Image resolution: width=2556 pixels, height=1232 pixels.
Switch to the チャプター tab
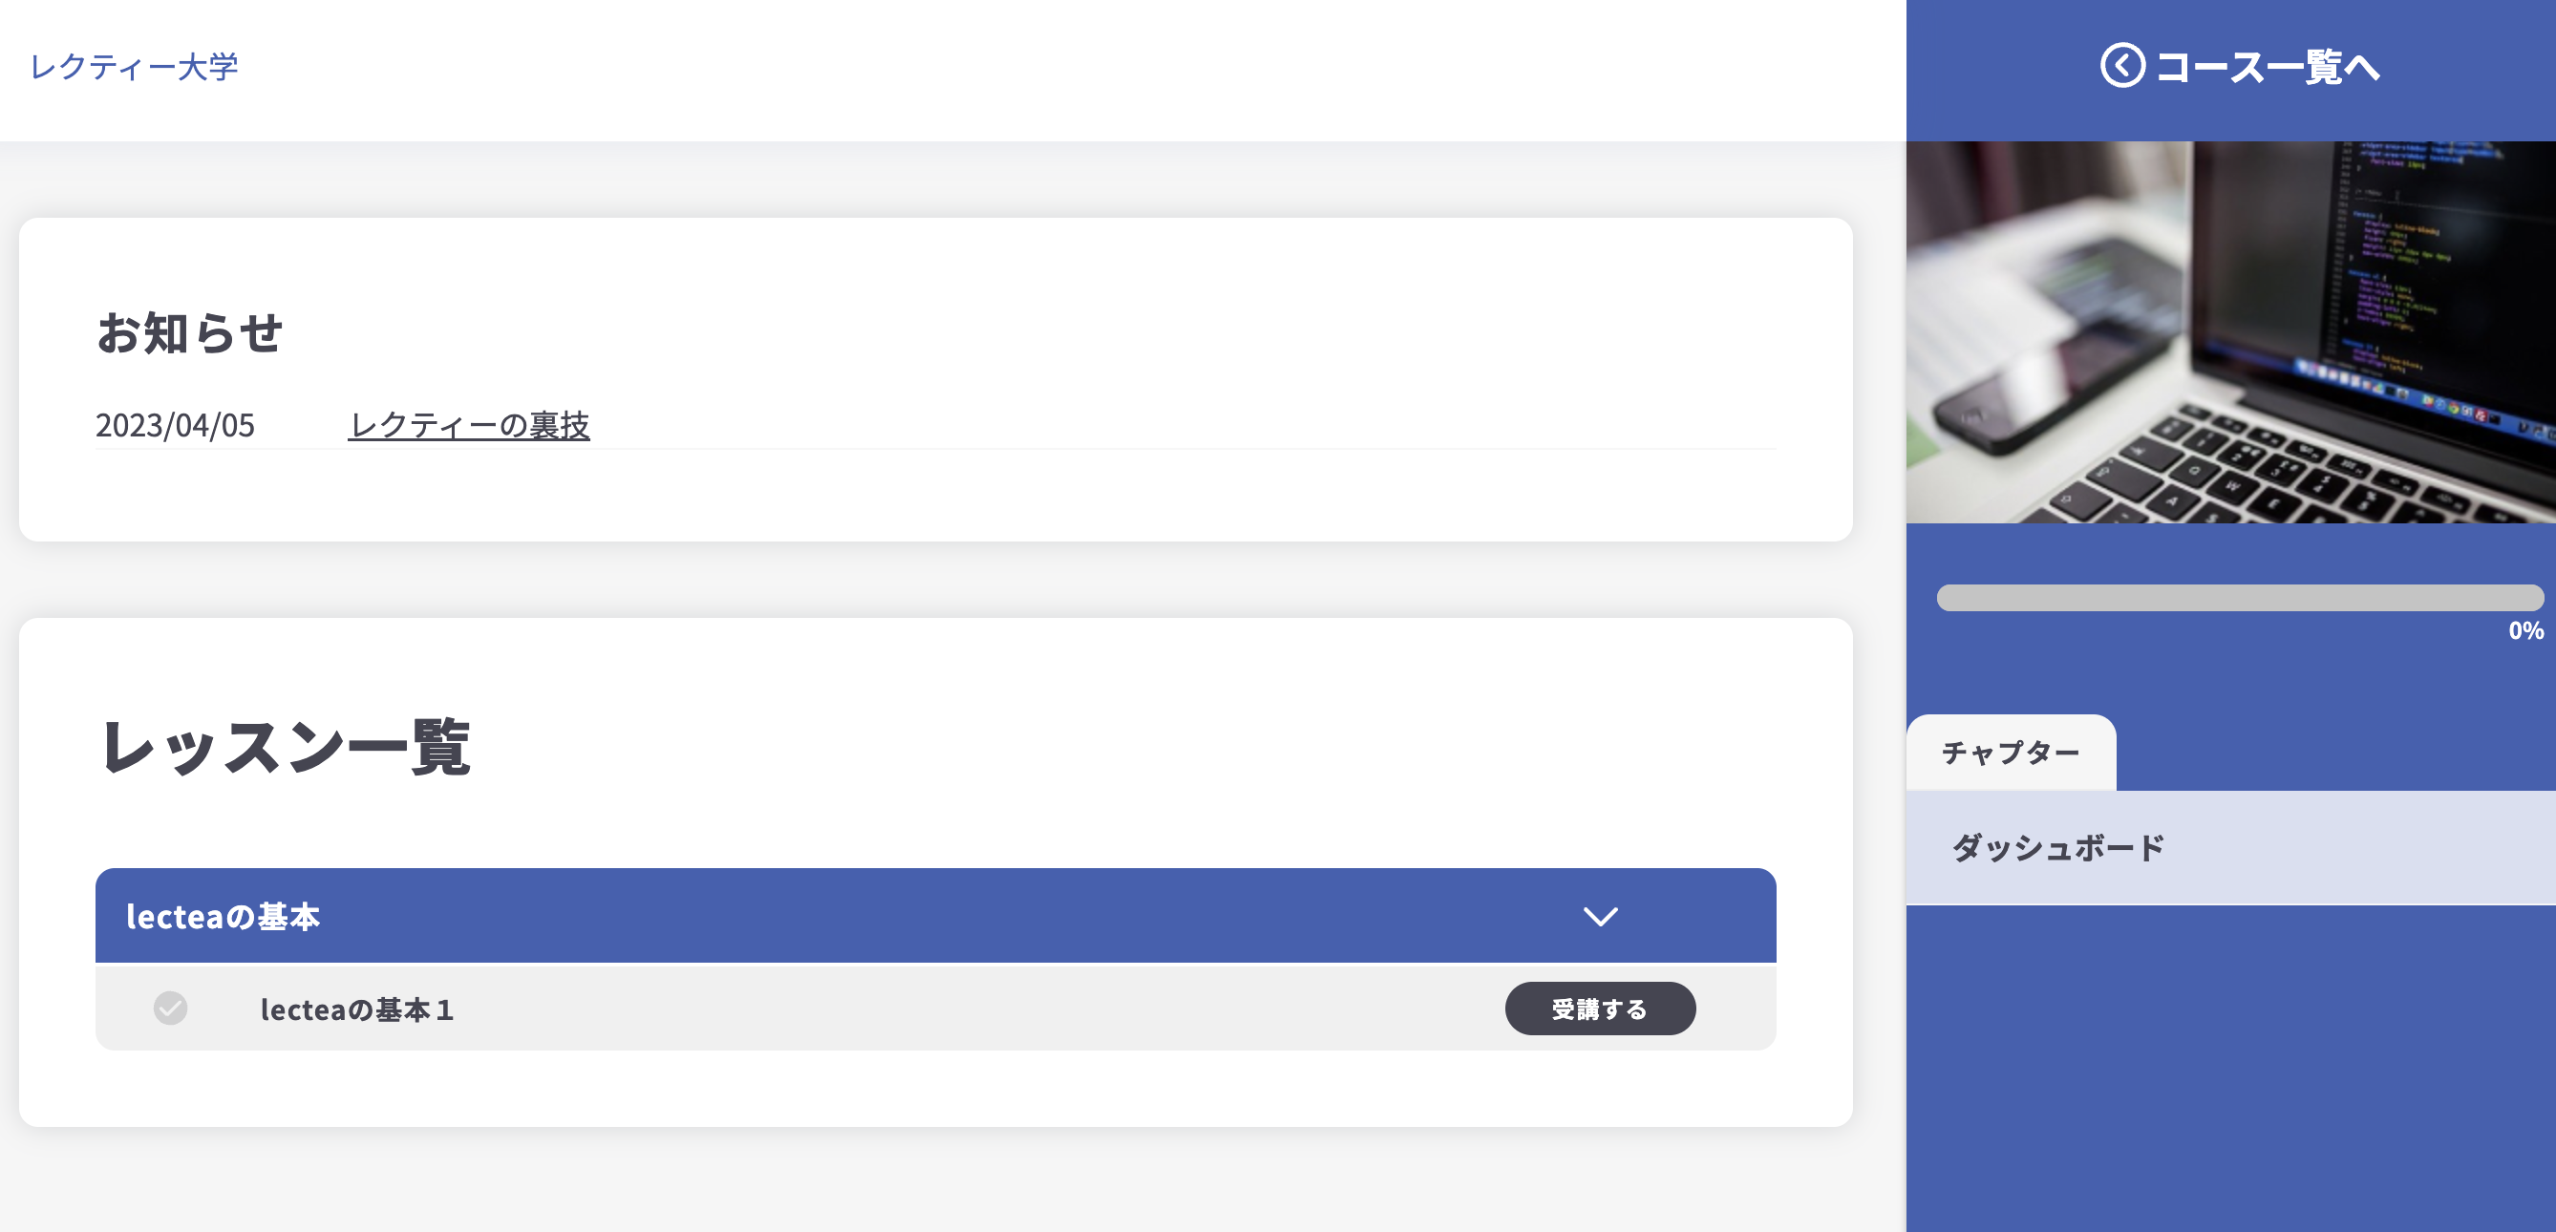(x=2011, y=753)
